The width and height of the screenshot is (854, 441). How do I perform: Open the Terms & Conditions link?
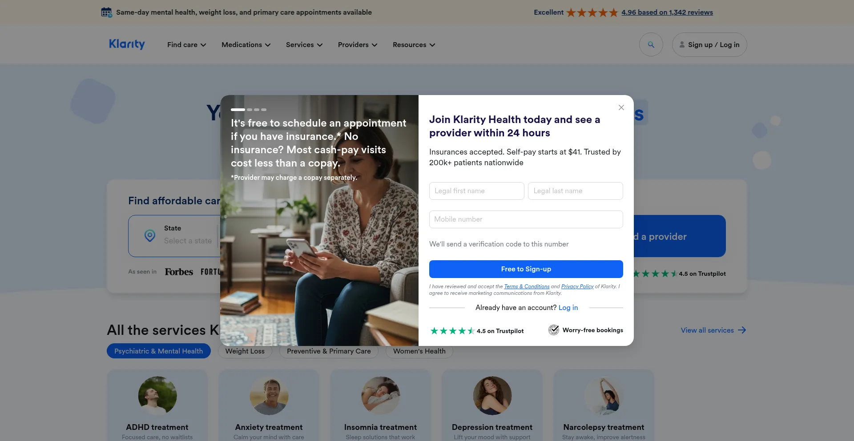[x=527, y=286]
